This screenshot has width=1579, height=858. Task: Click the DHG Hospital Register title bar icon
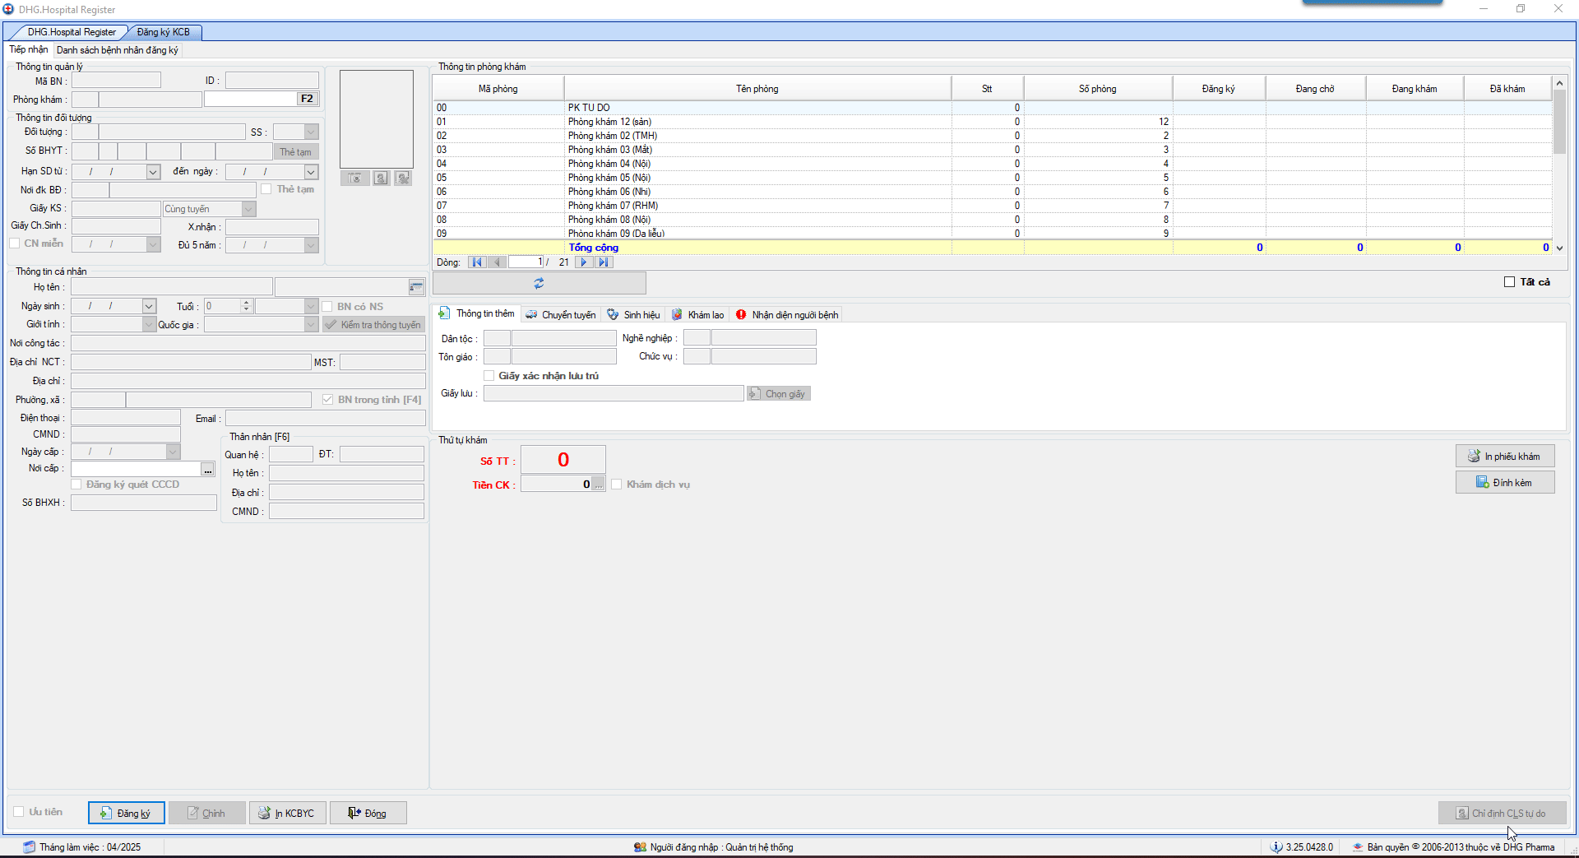(x=9, y=9)
